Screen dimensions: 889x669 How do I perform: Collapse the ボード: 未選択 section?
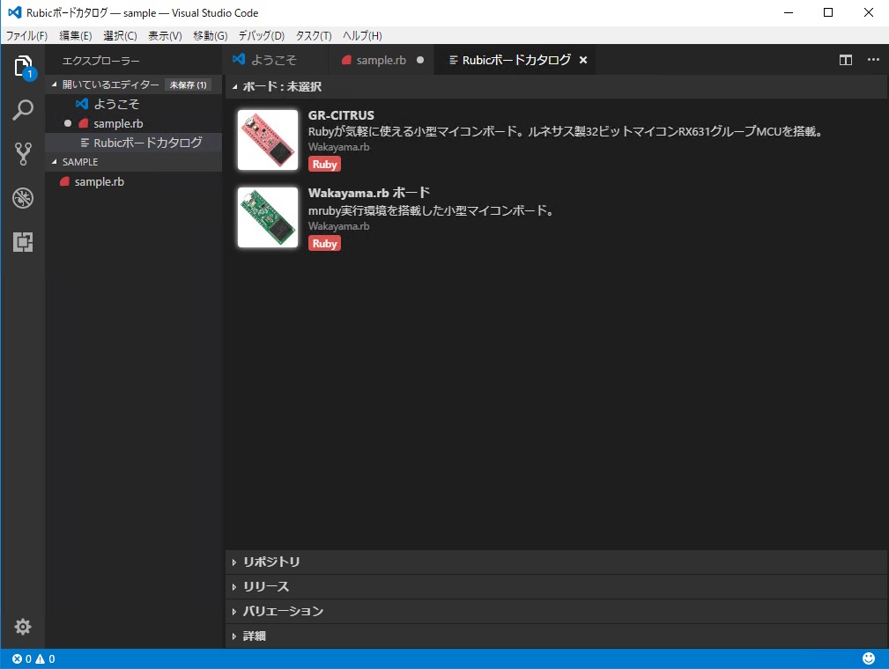[x=556, y=86]
